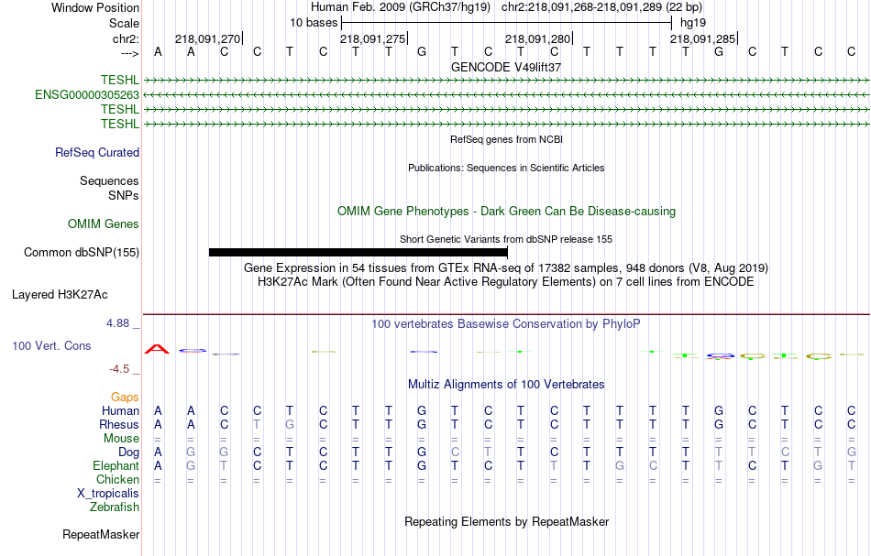Click the grey C in the Elephant row
871x556 pixels.
653,466
